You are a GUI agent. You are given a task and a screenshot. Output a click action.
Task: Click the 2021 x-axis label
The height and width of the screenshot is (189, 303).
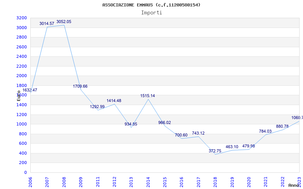(266, 182)
